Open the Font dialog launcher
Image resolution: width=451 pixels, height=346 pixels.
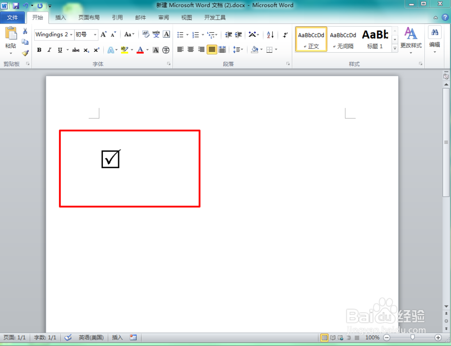169,64
